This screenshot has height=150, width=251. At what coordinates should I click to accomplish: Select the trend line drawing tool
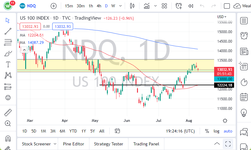[8, 31]
